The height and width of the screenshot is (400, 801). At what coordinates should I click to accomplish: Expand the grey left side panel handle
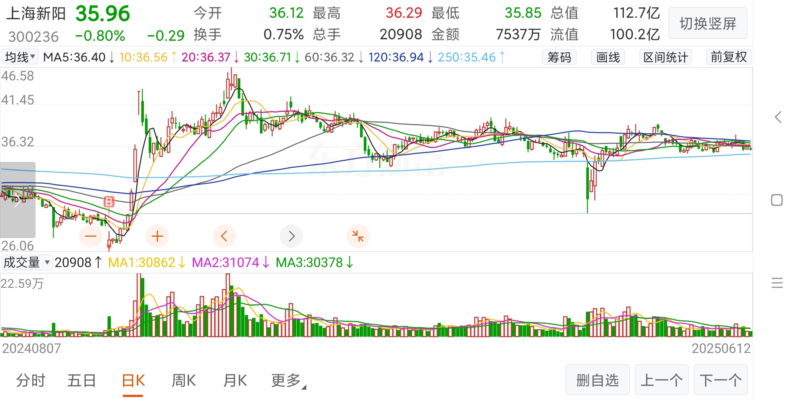click(18, 200)
